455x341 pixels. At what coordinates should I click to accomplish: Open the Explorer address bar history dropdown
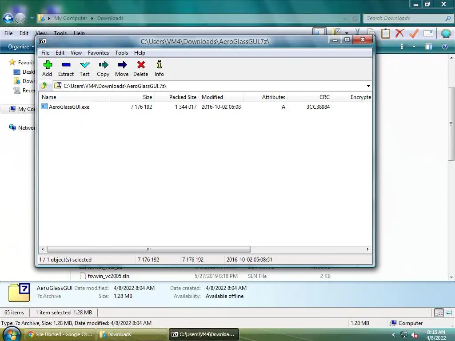[x=345, y=18]
